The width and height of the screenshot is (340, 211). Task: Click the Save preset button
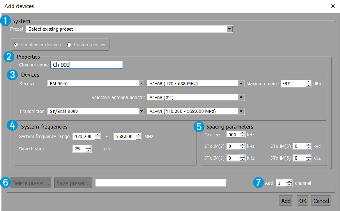(73, 183)
